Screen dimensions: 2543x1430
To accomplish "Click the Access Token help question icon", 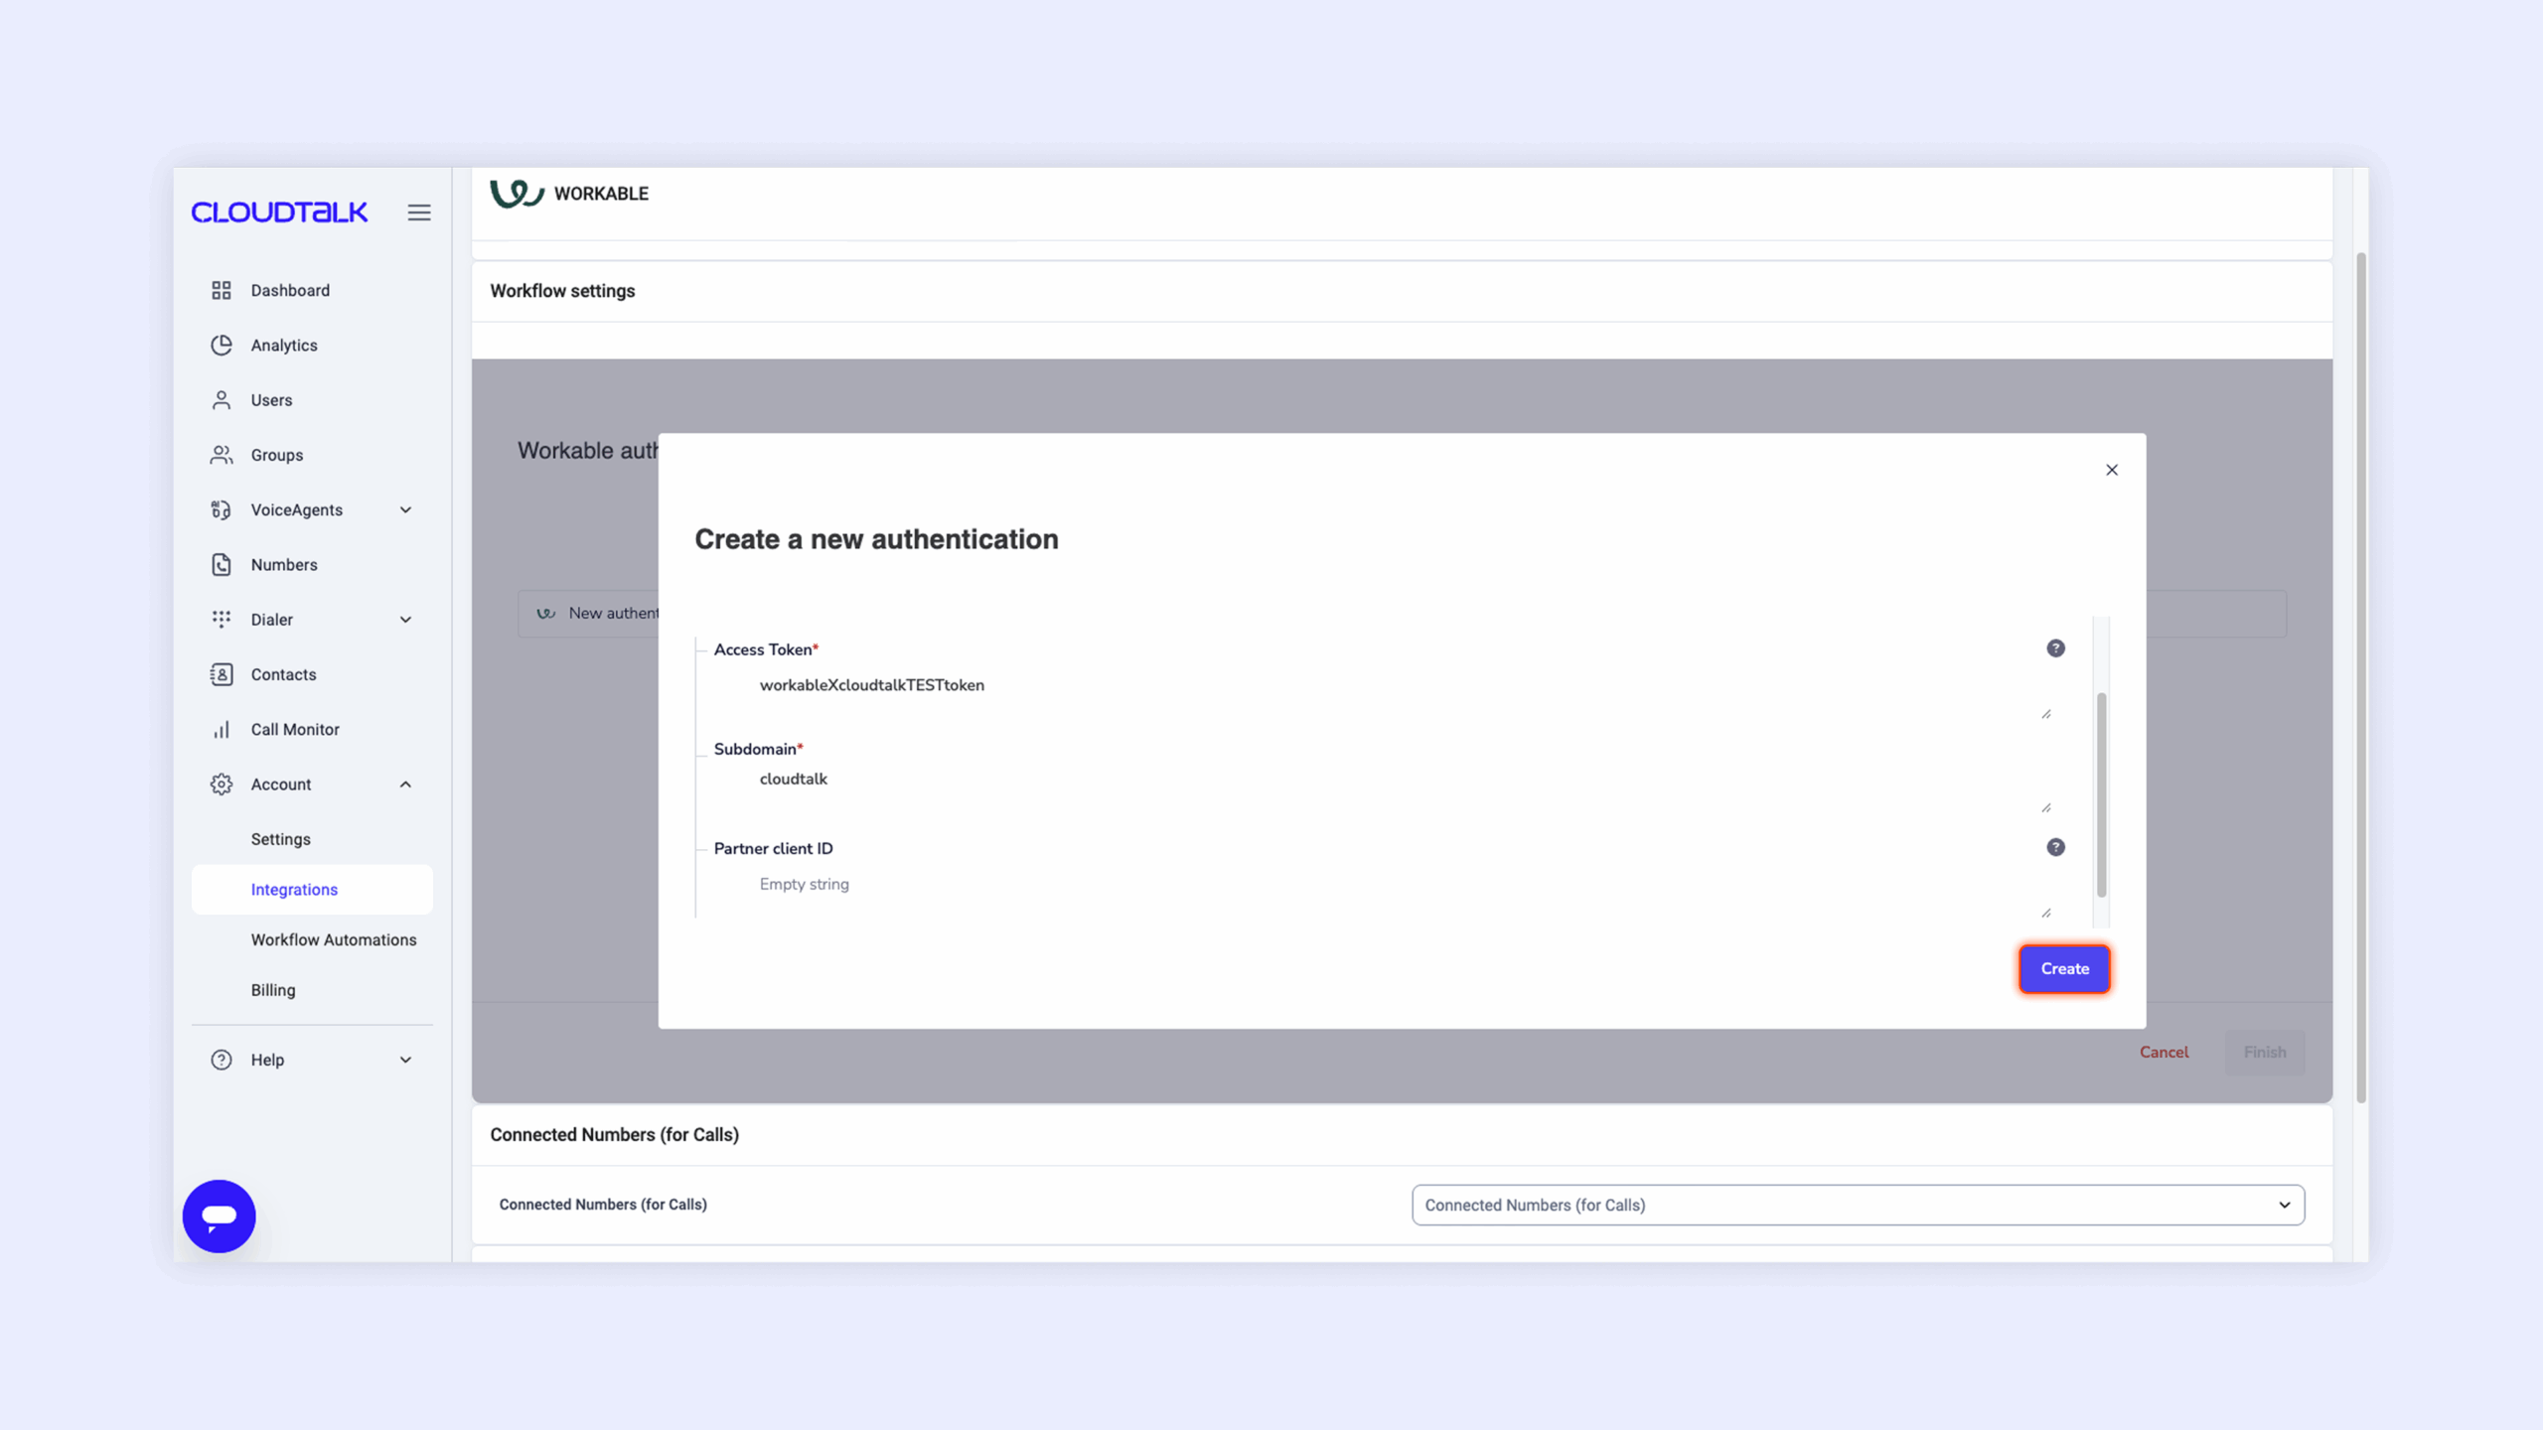I will tap(2055, 648).
